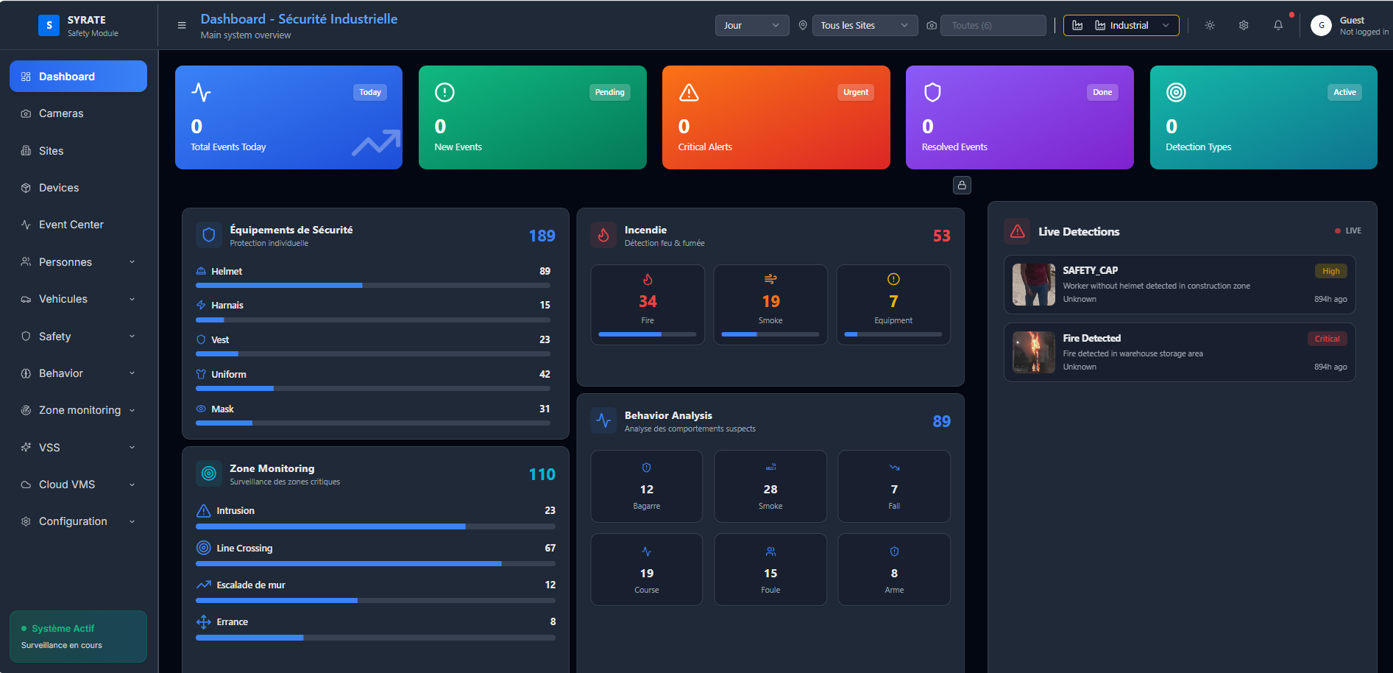This screenshot has height=673, width=1393.
Task: Click the Helmet progress bar
Action: pyautogui.click(x=372, y=285)
